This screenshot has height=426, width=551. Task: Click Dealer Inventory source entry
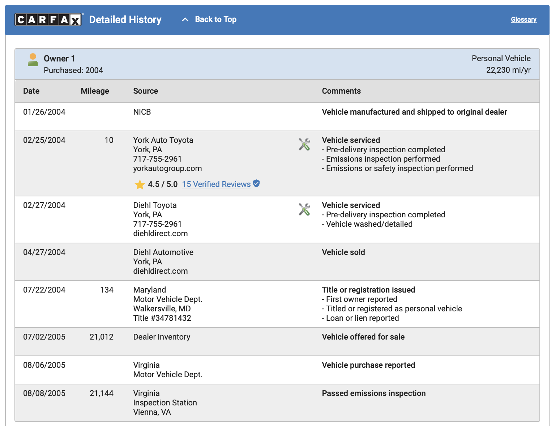tap(162, 337)
